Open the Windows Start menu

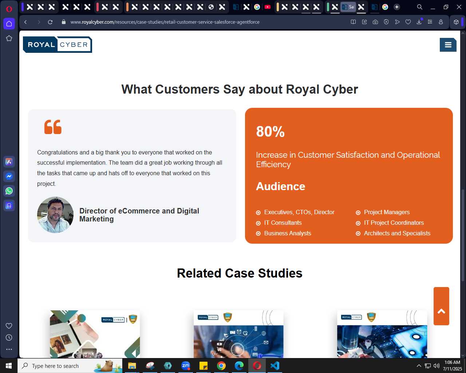tap(9, 366)
